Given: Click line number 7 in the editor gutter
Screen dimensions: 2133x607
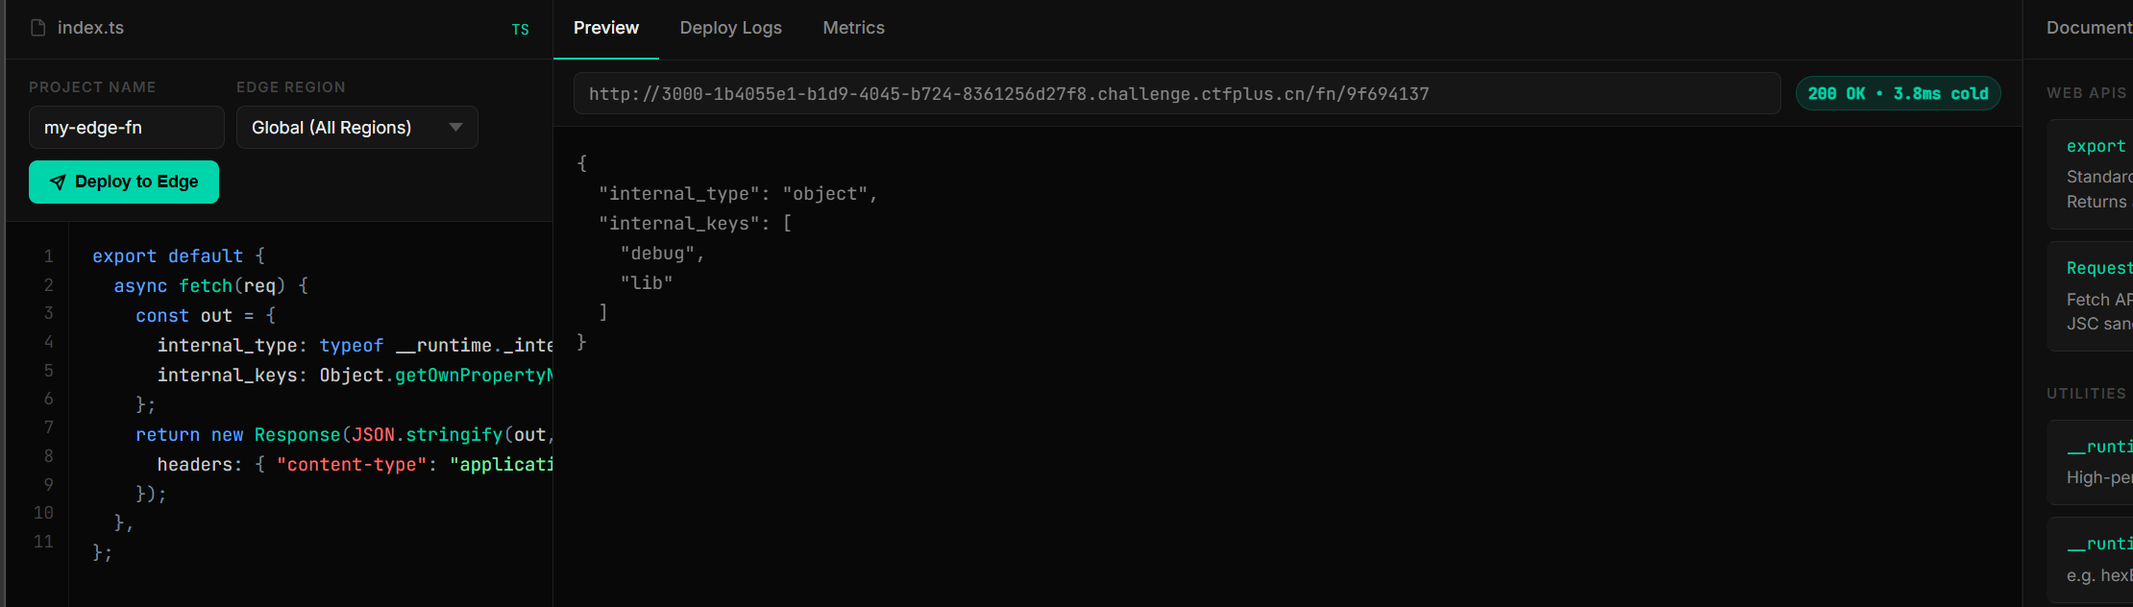Looking at the screenshot, I should click(48, 427).
